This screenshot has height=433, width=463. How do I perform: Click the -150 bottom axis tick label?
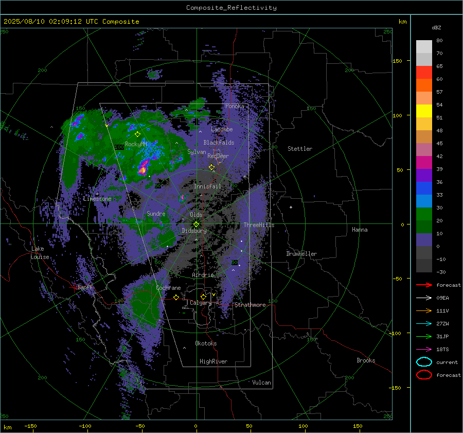coord(30,426)
